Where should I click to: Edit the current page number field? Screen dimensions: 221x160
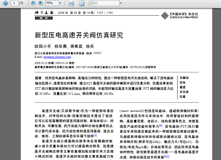pos(15,3)
